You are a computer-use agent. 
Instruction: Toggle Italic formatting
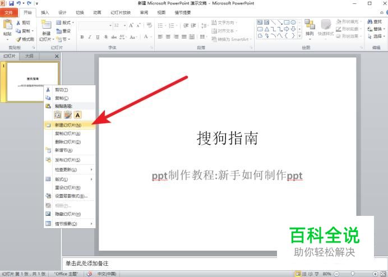click(x=90, y=37)
